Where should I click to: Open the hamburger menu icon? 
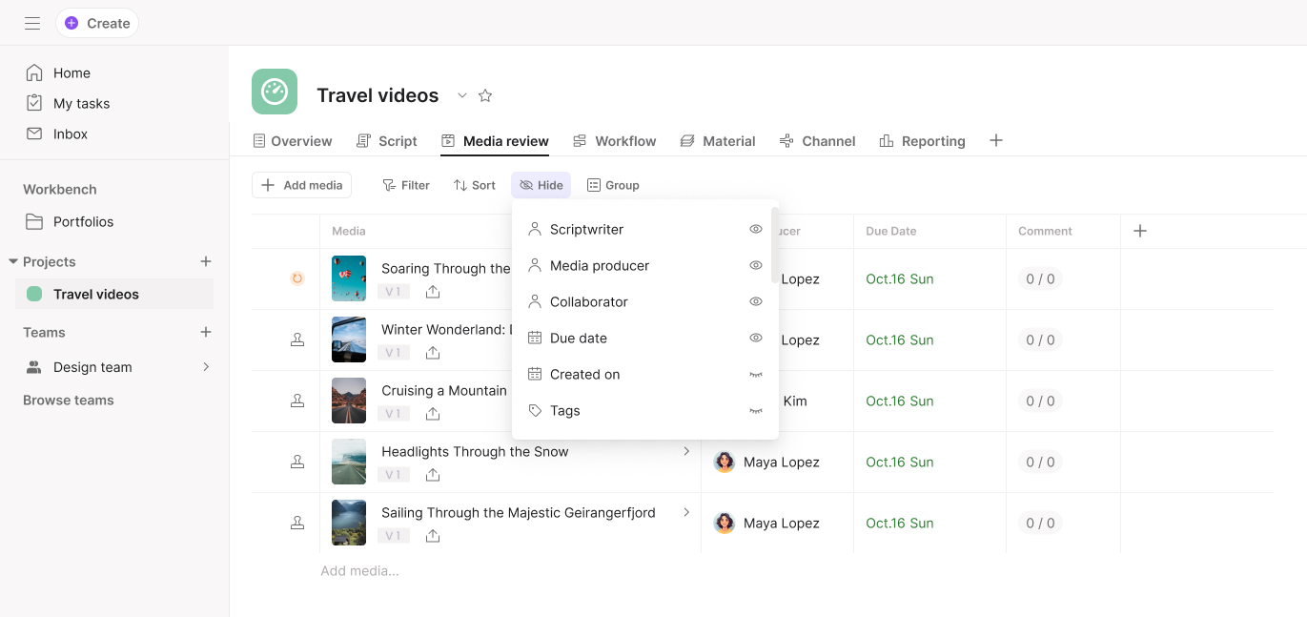(x=32, y=23)
